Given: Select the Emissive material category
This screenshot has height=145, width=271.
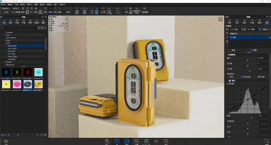Looking at the screenshot, I should (x=12, y=51).
